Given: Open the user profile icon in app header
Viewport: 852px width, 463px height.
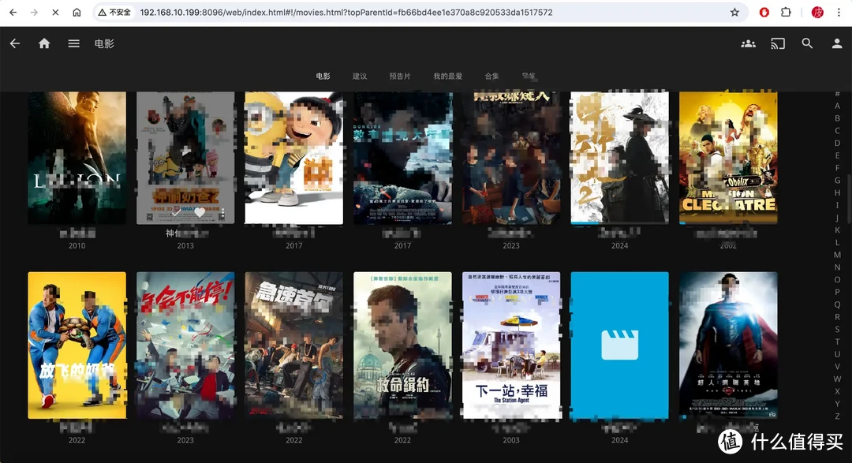Looking at the screenshot, I should point(837,43).
